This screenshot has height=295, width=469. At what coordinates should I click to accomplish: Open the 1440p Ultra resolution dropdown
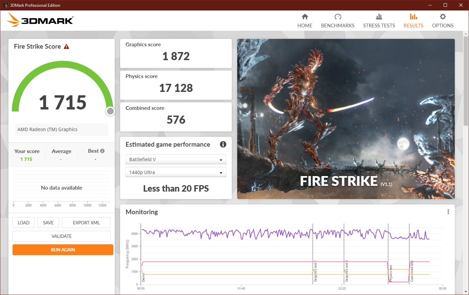click(176, 172)
